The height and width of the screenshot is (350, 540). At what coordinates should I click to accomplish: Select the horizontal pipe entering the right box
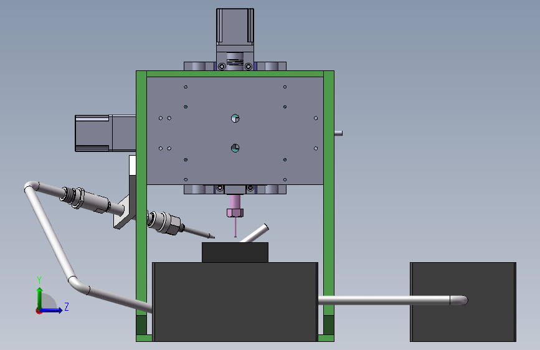392,300
